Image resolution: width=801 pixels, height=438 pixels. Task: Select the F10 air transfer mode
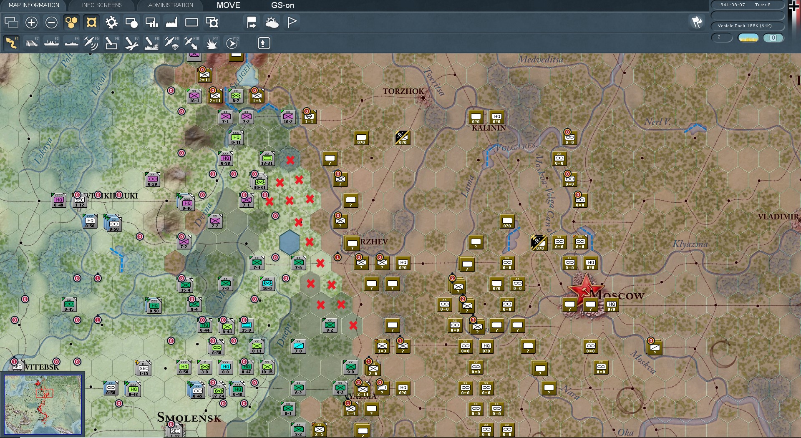(x=191, y=43)
